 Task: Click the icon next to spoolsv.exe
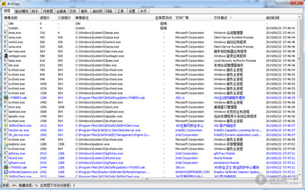click(x=6, y=117)
